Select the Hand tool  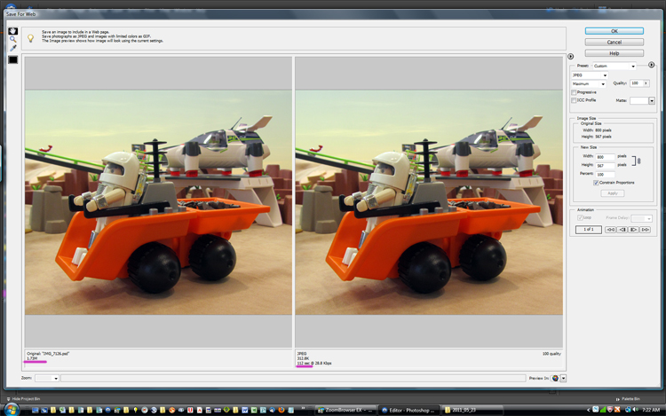click(x=12, y=31)
